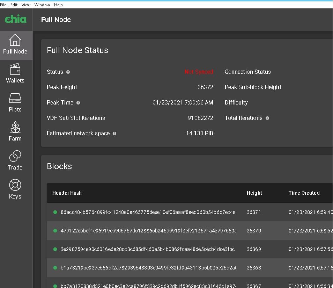Viewport: 333px width, 288px height.
Task: Open block with hash starting 86acc404b5
Action: click(148, 212)
